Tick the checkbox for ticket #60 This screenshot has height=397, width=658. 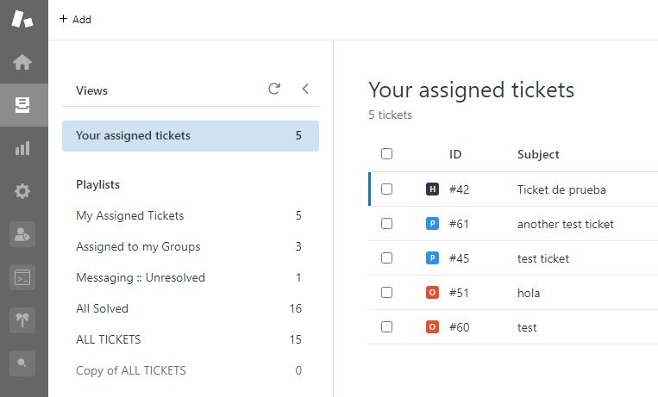[386, 327]
